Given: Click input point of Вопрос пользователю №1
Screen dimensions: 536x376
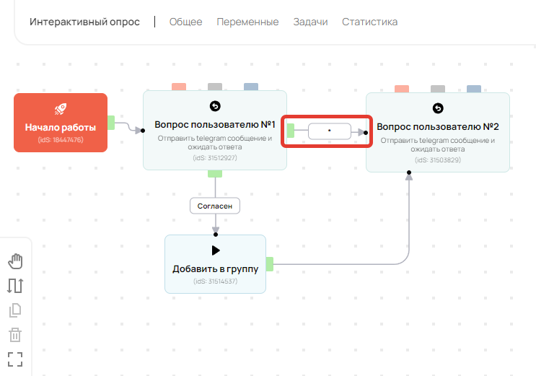Looking at the screenshot, I should tap(143, 131).
